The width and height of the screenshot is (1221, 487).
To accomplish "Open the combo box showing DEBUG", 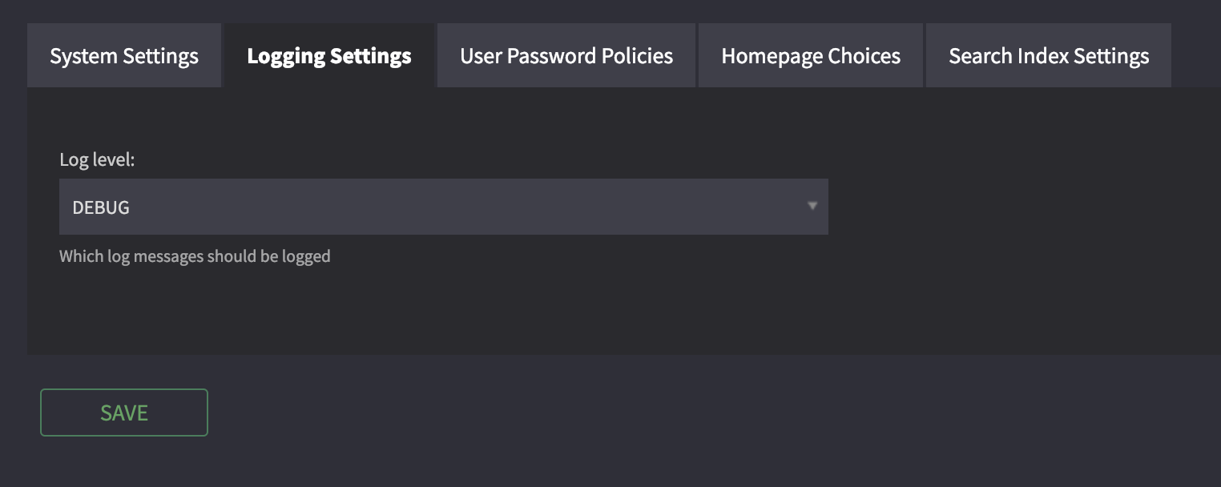I will (x=444, y=207).
